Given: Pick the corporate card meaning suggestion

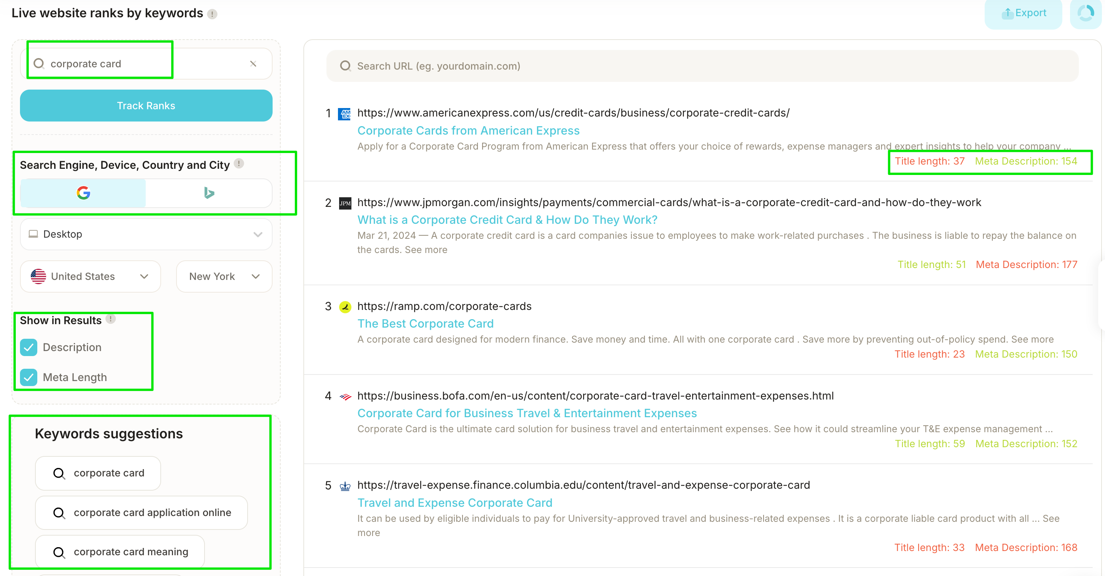Looking at the screenshot, I should point(120,551).
